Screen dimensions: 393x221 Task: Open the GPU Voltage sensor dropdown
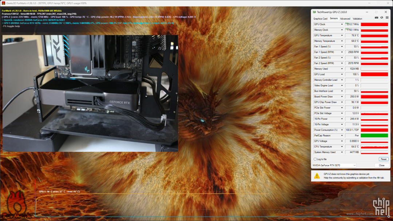(x=342, y=141)
